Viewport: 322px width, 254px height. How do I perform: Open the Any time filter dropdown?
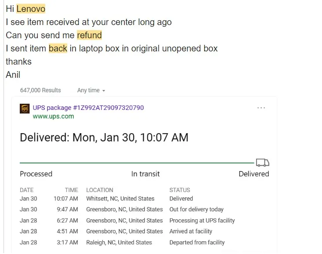[91, 90]
